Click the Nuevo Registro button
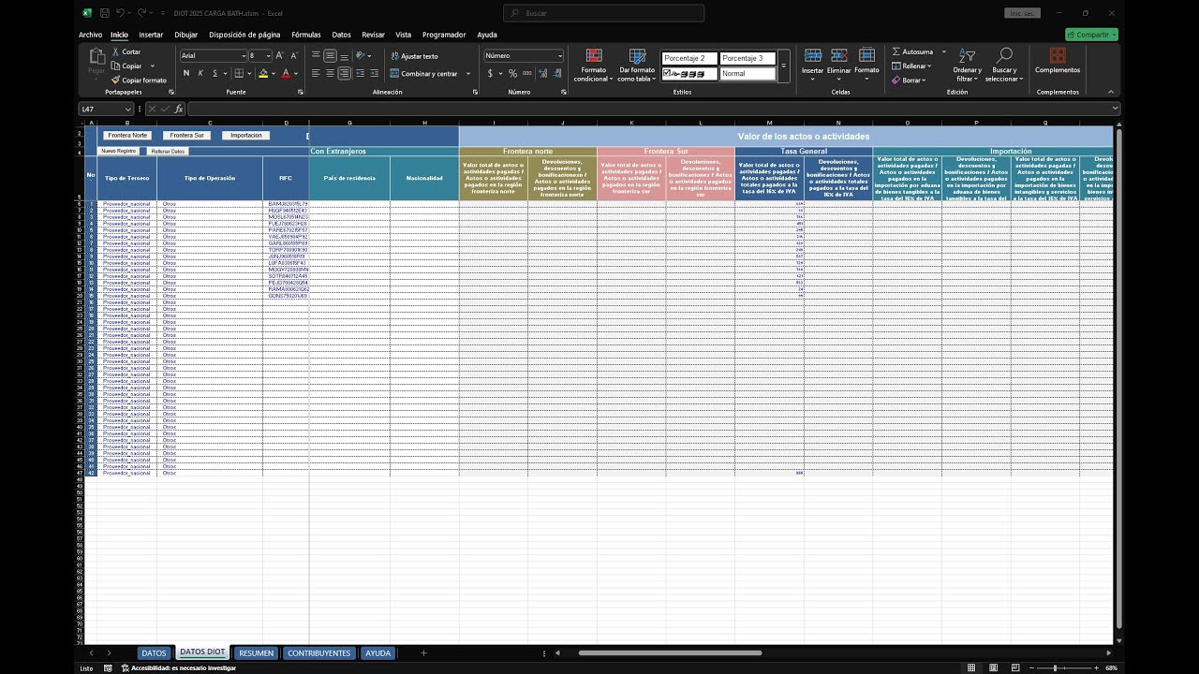This screenshot has height=674, width=1199. point(119,151)
